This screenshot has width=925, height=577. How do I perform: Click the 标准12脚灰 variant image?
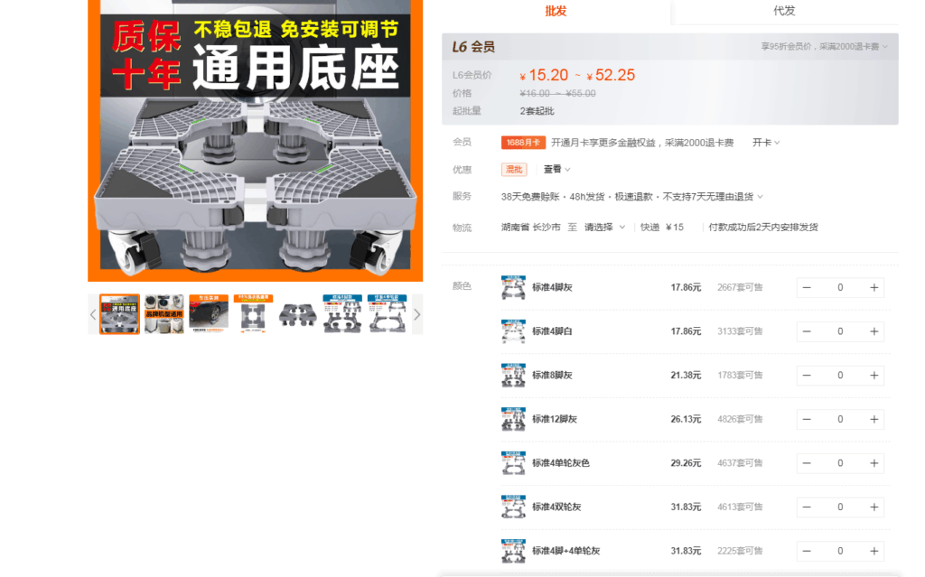(513, 420)
